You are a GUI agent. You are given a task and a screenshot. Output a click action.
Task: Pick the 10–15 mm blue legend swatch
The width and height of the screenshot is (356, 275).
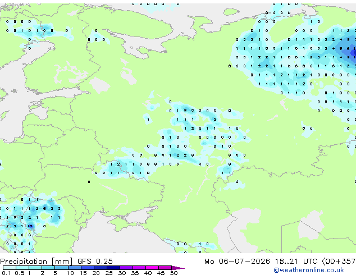click(x=75, y=268)
